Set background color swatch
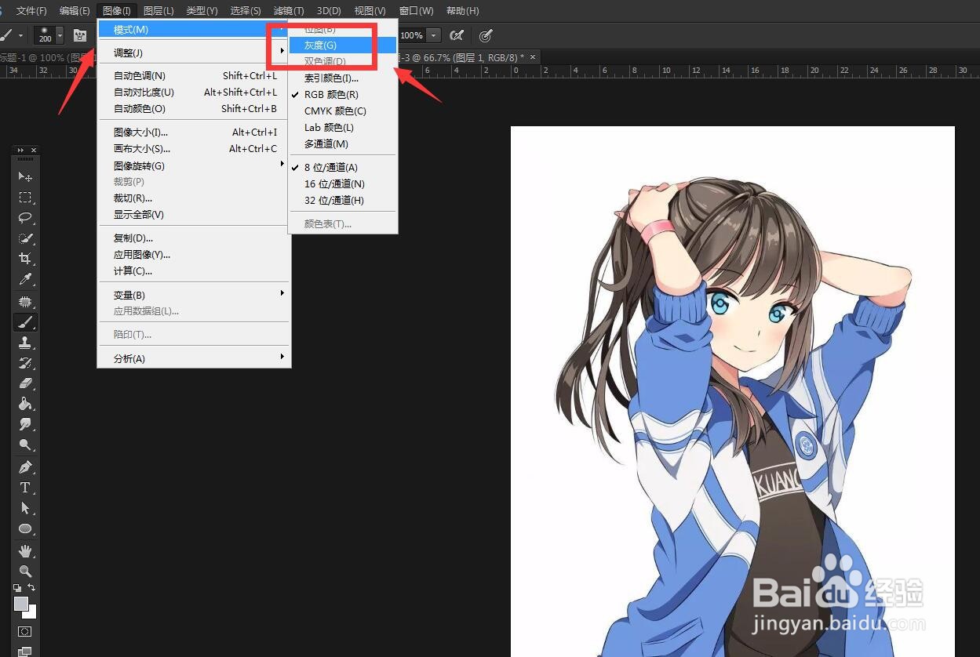Screen dimensions: 980x657 (x=31, y=613)
